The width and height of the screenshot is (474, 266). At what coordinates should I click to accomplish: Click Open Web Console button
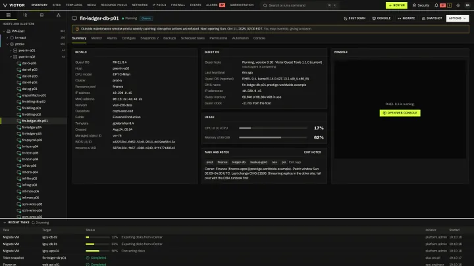pos(400,113)
